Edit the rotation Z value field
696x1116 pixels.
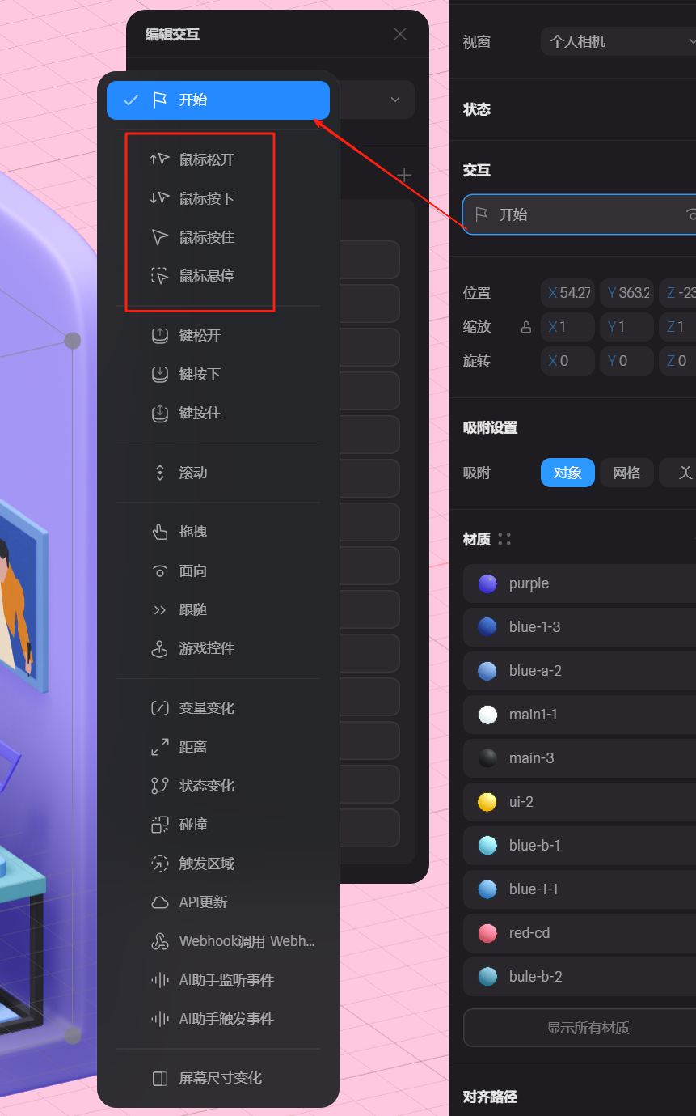click(677, 361)
